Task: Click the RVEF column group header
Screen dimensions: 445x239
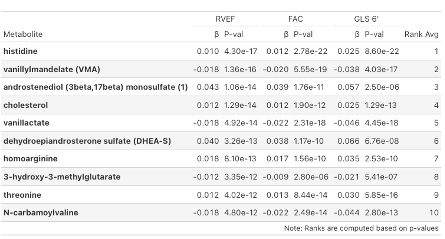Action: [x=225, y=19]
